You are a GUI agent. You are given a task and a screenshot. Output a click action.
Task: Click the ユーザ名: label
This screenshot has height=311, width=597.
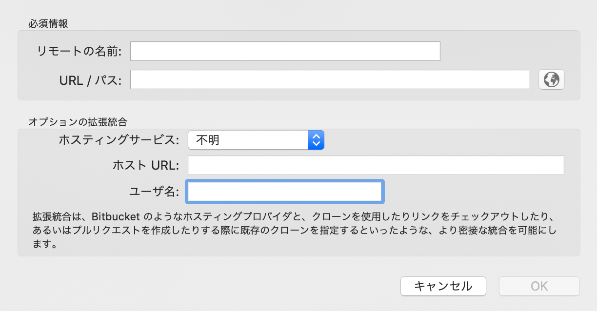(x=155, y=192)
